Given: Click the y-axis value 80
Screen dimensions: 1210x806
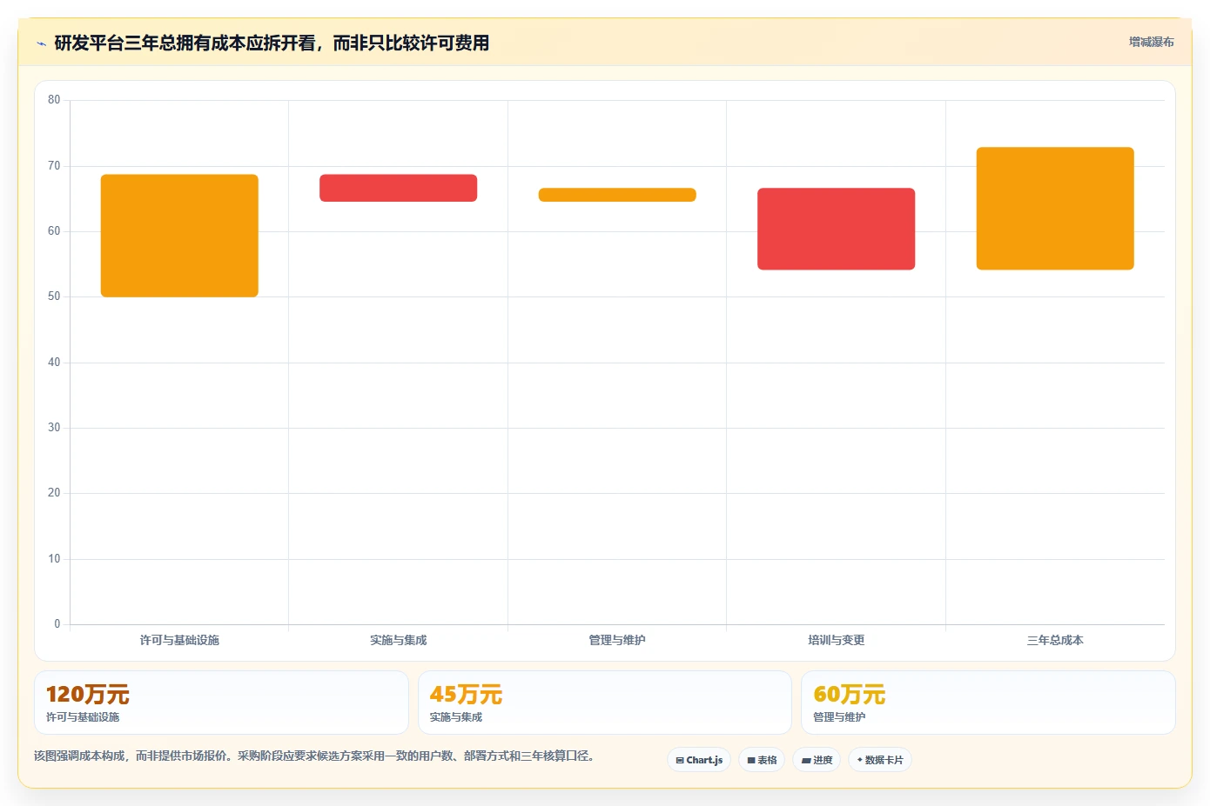Looking at the screenshot, I should pyautogui.click(x=54, y=100).
